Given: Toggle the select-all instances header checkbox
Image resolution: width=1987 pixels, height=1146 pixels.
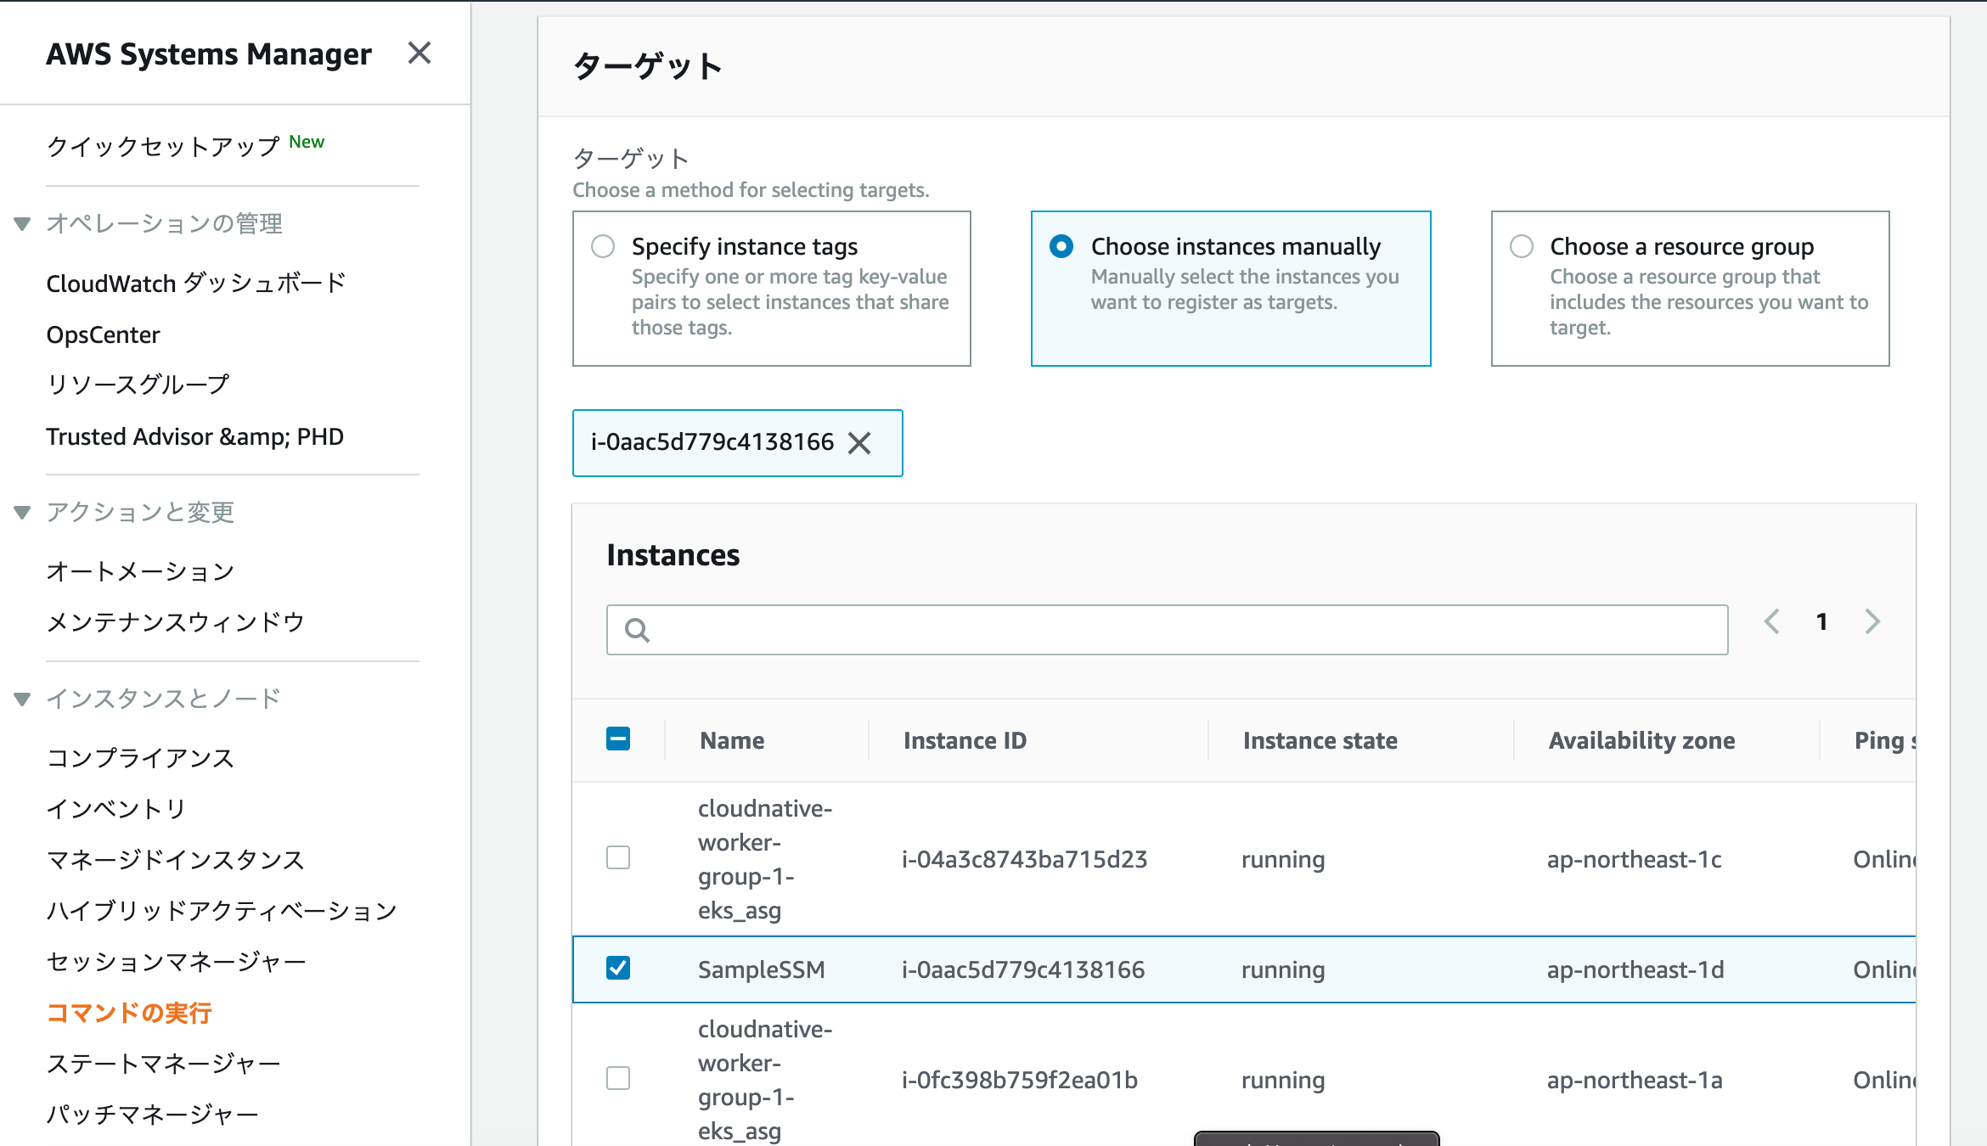Looking at the screenshot, I should pyautogui.click(x=618, y=739).
